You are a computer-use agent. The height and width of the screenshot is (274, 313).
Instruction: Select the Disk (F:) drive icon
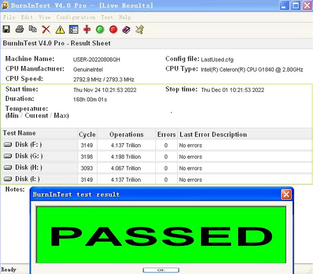coord(8,144)
